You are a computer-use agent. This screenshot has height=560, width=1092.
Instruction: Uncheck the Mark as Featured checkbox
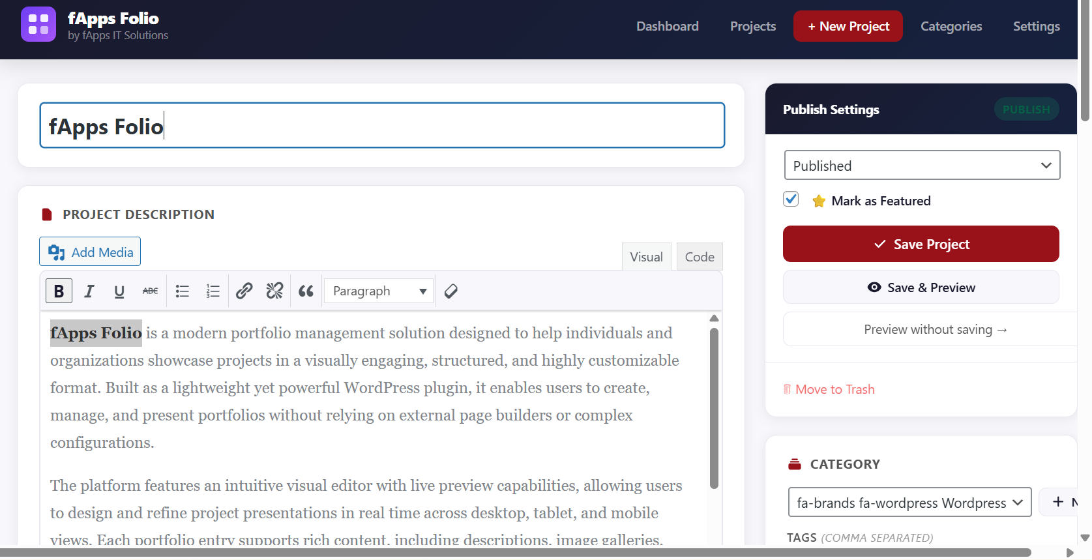(791, 199)
